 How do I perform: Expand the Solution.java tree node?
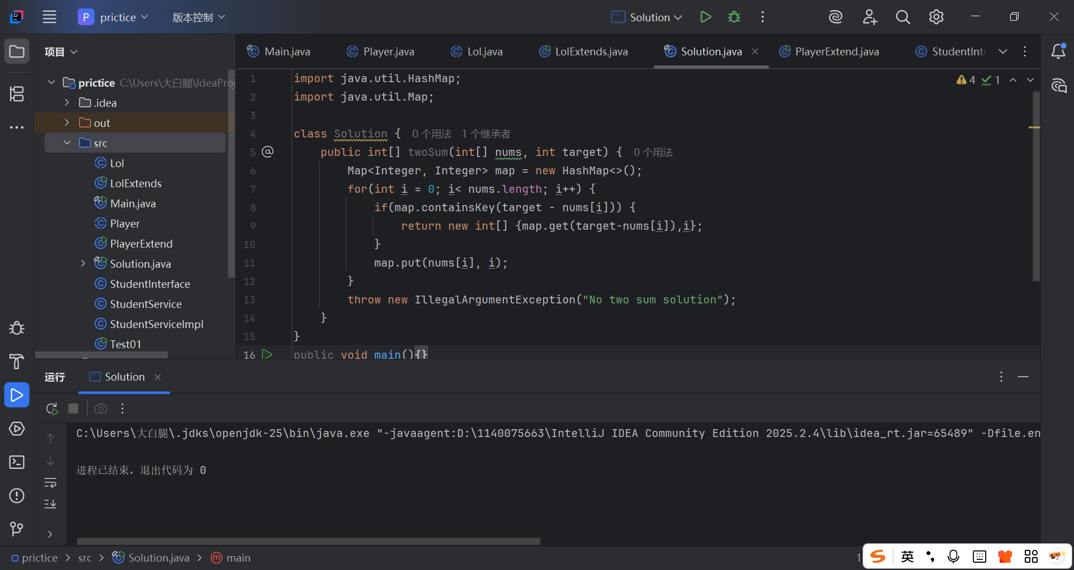(83, 264)
